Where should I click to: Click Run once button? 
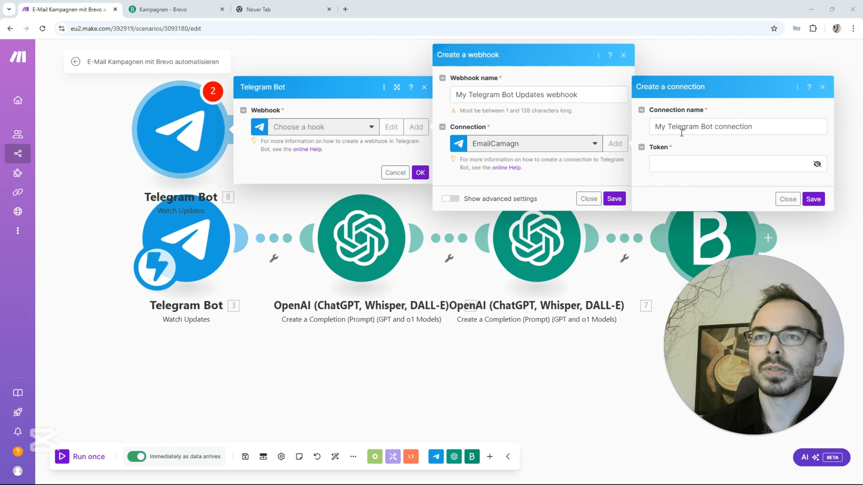point(80,456)
